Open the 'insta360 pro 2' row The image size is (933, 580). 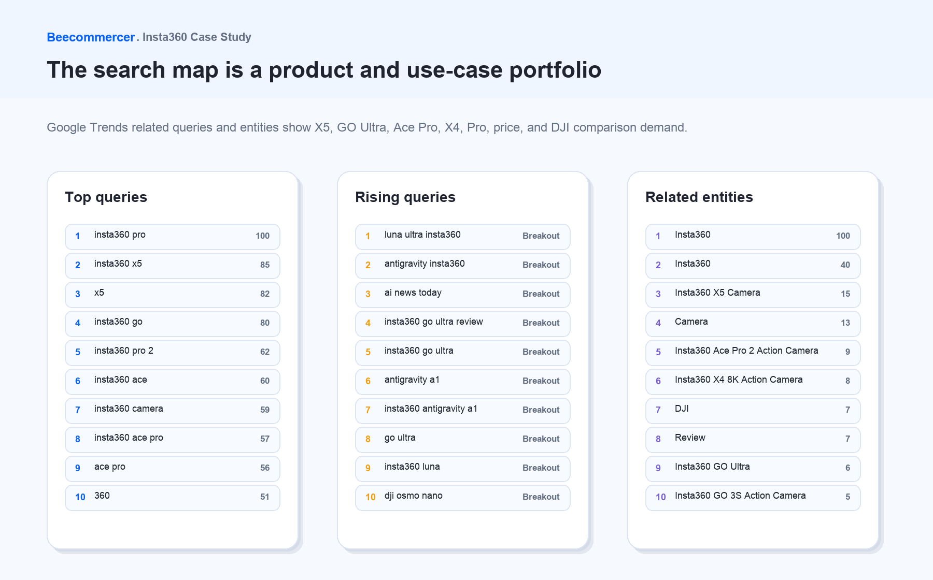tap(173, 353)
